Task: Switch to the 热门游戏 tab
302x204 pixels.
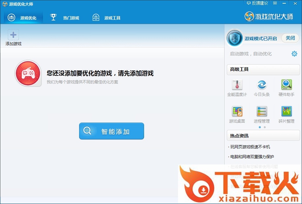Action: (x=65, y=18)
